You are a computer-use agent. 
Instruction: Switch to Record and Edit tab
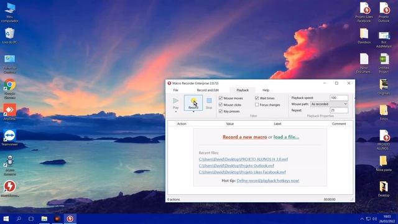pos(208,90)
